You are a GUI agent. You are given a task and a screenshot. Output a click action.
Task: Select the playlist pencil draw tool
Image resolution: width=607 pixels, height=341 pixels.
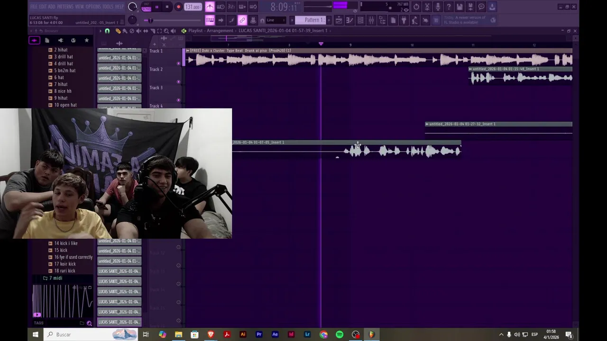118,31
